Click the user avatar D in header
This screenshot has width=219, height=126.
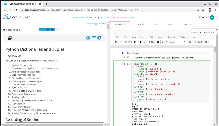(x=212, y=17)
